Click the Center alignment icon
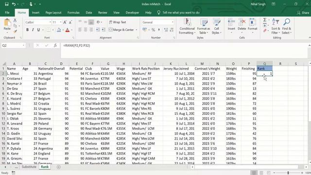311x175 pixels. tap(86, 30)
